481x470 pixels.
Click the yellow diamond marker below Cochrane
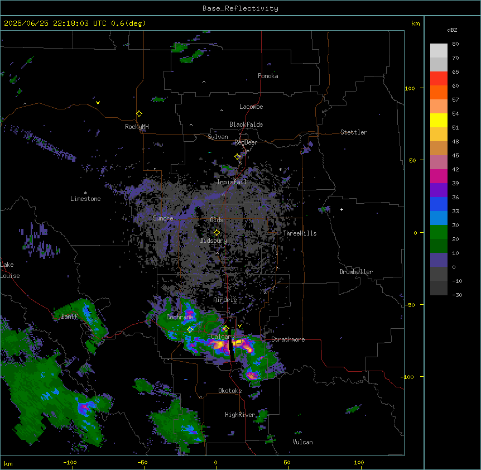(x=190, y=329)
